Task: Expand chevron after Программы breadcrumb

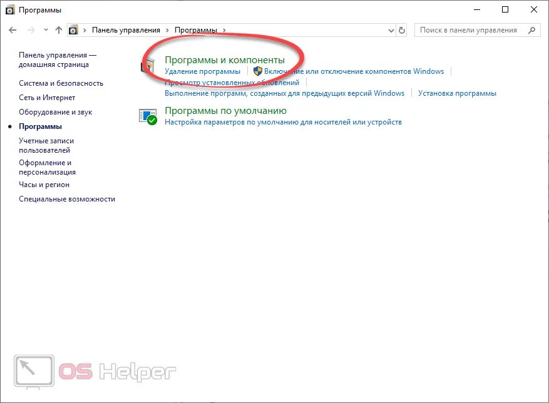Action: pos(225,30)
